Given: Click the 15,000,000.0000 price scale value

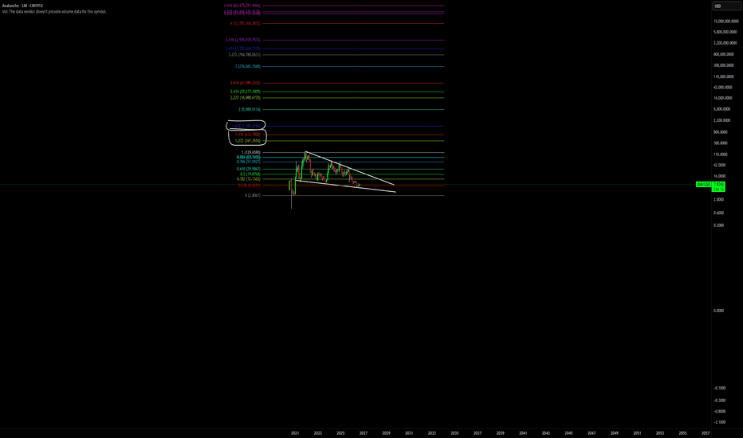Looking at the screenshot, I should pyautogui.click(x=726, y=22).
